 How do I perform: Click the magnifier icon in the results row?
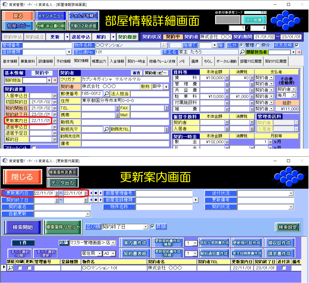[x=10, y=268]
